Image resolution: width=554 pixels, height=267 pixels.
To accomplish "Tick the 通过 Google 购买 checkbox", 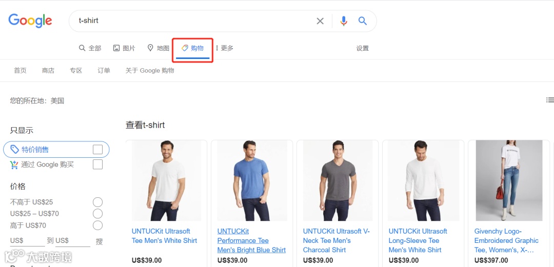I will pos(98,165).
